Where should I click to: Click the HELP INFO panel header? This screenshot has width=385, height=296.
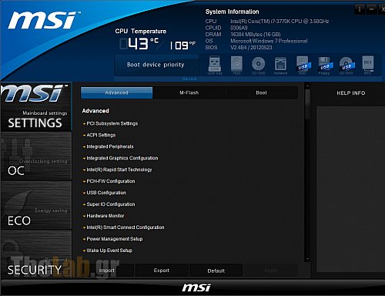pyautogui.click(x=351, y=93)
